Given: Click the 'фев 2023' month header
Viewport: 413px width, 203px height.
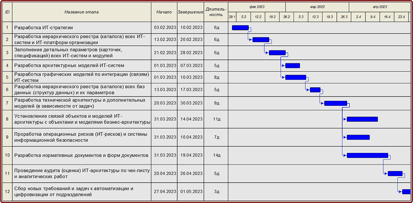Looking at the screenshot, I should click(x=257, y=7).
